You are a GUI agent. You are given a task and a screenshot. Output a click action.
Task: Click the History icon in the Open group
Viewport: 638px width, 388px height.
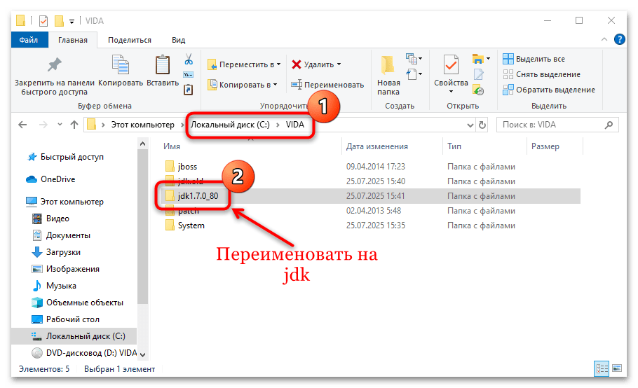[478, 90]
